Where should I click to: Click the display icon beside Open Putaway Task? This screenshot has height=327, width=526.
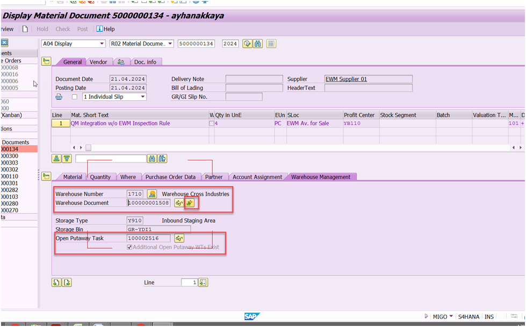click(x=179, y=238)
